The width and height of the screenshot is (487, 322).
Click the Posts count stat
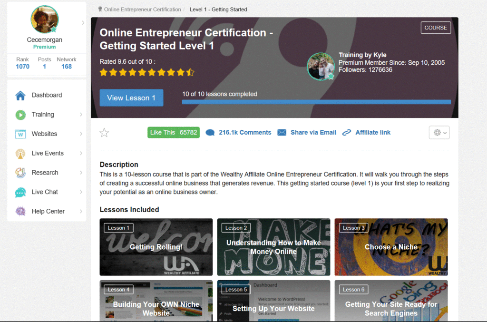(44, 63)
